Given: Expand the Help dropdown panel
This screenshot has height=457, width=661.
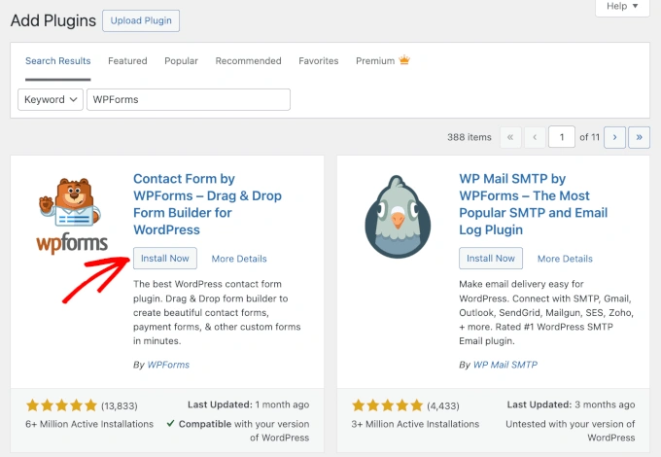Looking at the screenshot, I should pos(621,6).
